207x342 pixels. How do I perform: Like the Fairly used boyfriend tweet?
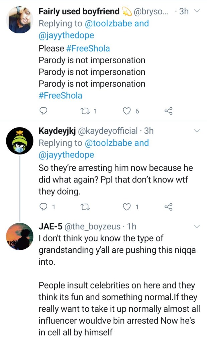[x=127, y=111]
